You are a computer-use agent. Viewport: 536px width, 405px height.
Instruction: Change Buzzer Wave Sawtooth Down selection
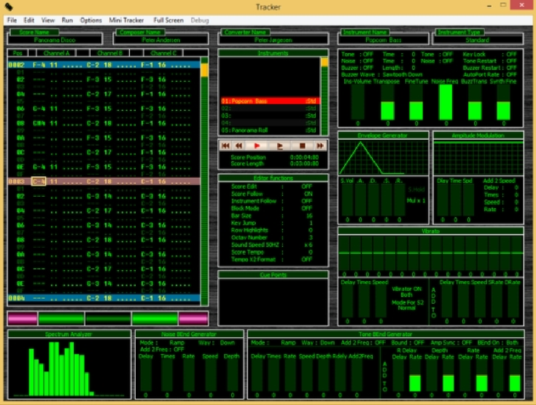click(x=402, y=74)
